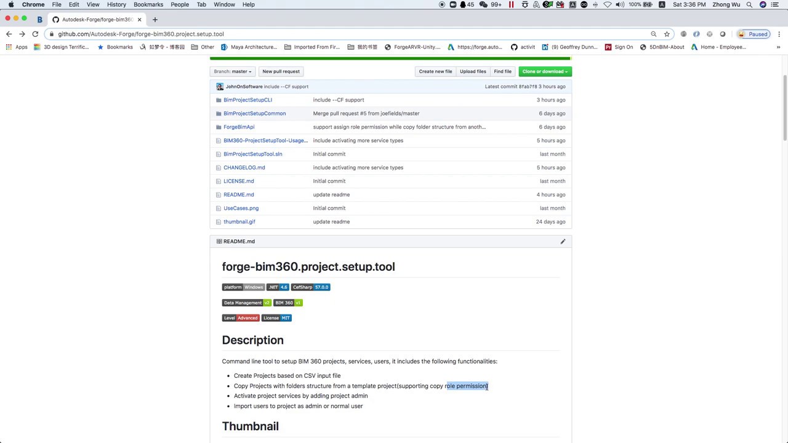Click the Chrome profile Paused button
This screenshot has height=443, width=788.
(753, 34)
